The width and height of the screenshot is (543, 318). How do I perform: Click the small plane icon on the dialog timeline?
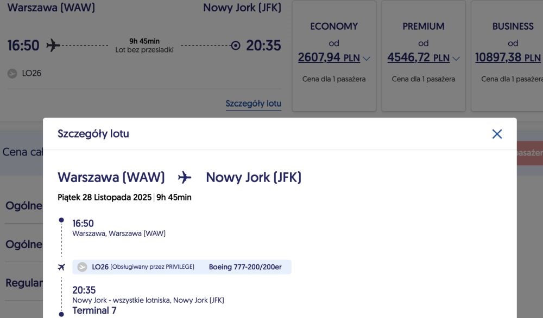point(61,267)
